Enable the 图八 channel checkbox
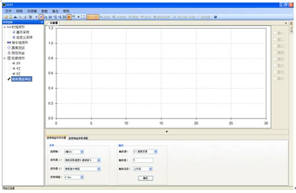Viewport: 296px width, 193px height. click(275, 78)
